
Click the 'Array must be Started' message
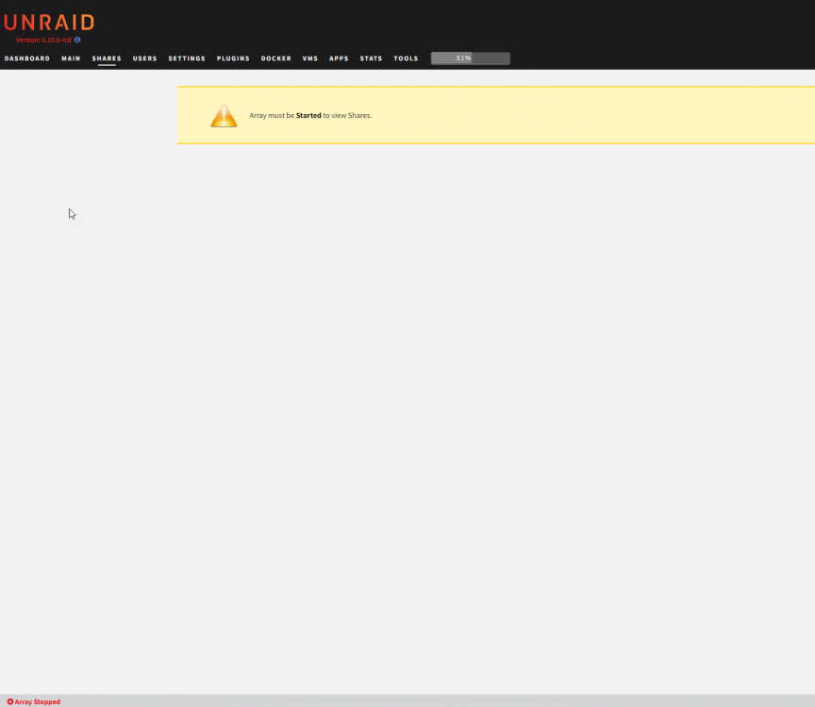[x=310, y=115]
